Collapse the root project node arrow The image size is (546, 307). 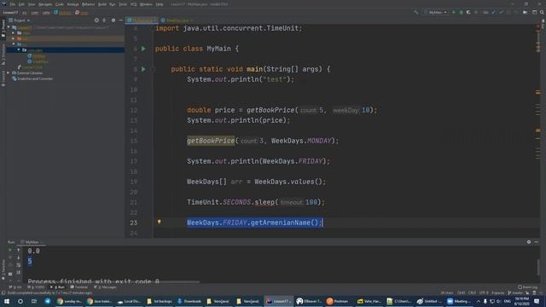pyautogui.click(x=9, y=27)
